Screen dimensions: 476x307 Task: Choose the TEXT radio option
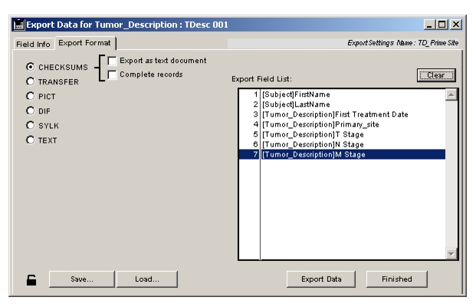[x=30, y=140]
